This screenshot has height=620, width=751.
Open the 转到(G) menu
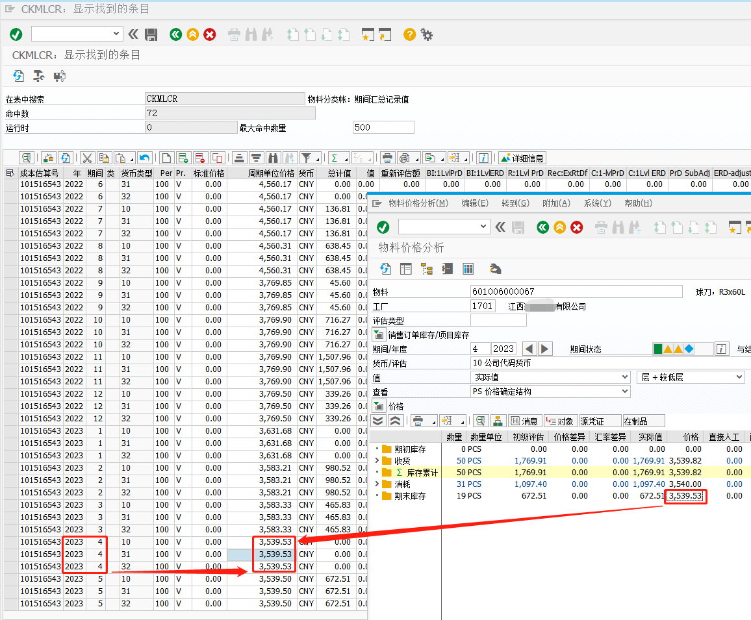click(x=515, y=203)
